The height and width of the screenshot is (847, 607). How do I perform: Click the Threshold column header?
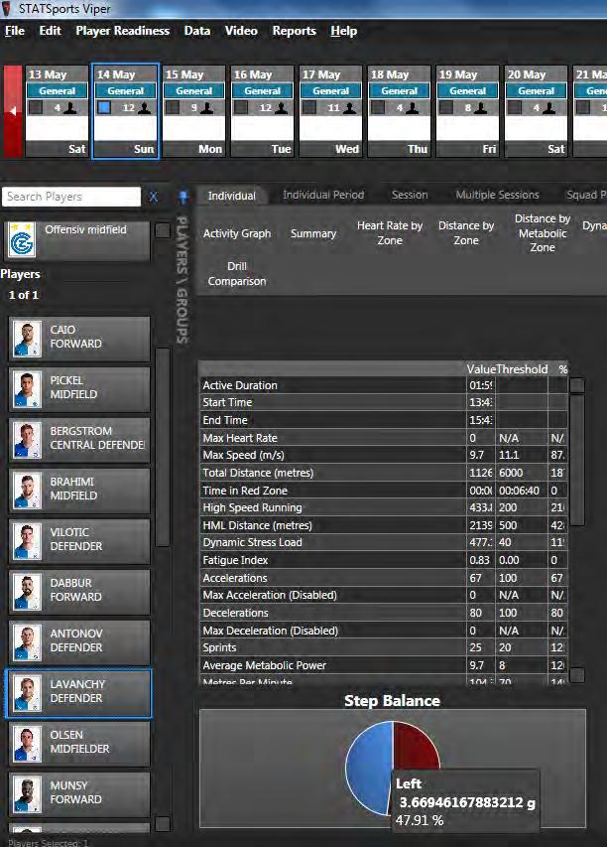522,369
